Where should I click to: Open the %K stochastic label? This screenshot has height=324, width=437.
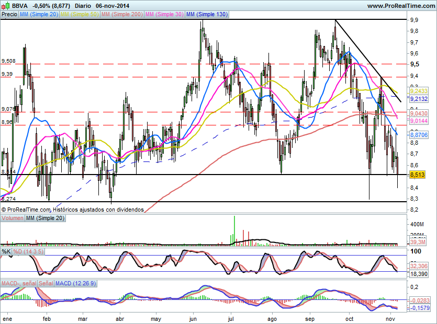tap(6, 252)
